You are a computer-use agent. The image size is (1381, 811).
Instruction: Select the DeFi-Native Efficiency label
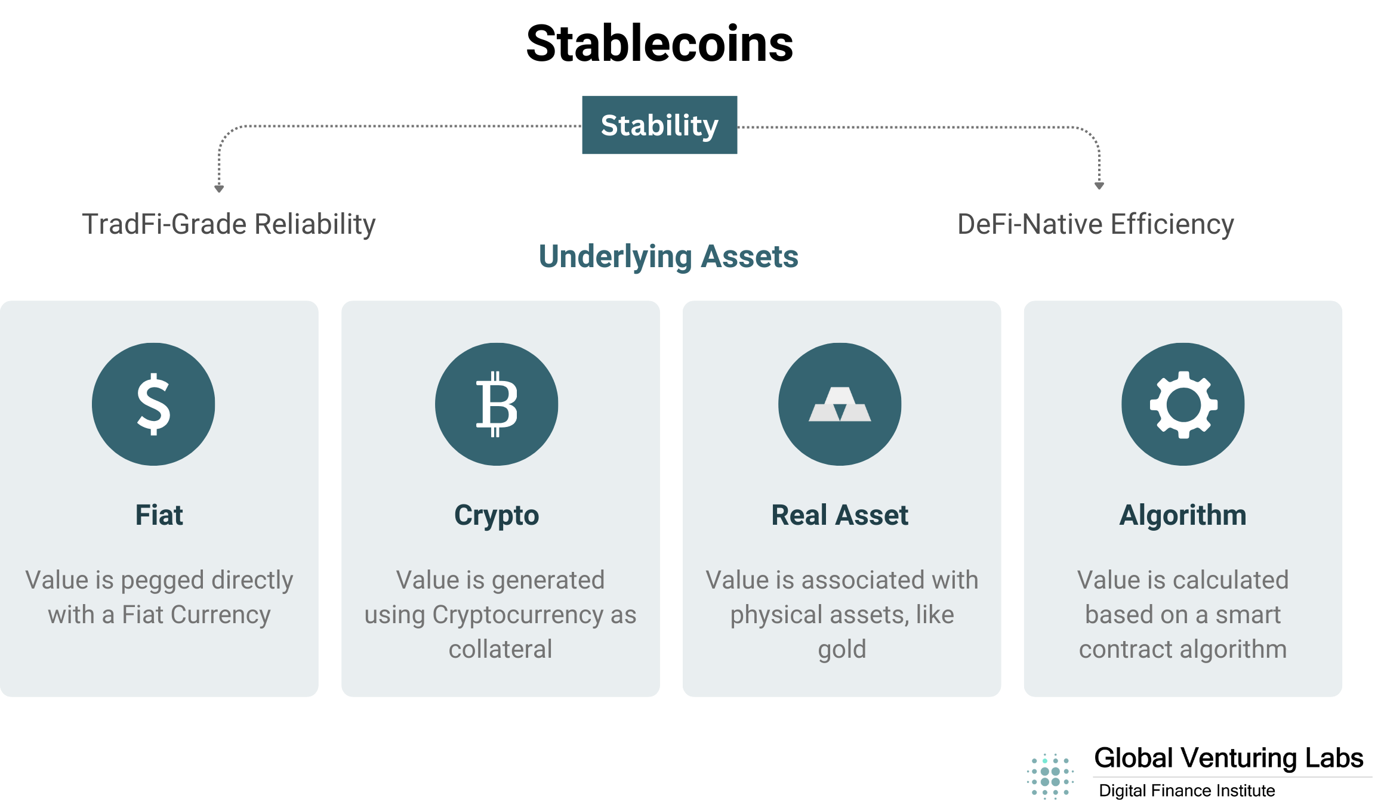point(1096,225)
